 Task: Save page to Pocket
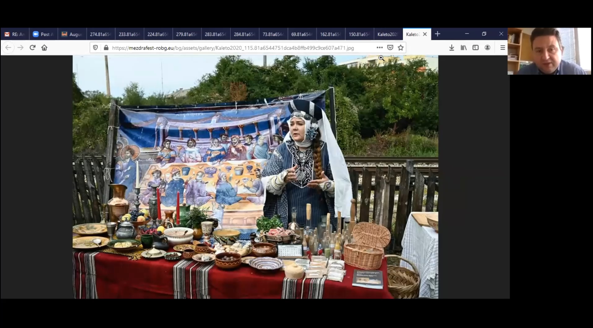tap(390, 48)
